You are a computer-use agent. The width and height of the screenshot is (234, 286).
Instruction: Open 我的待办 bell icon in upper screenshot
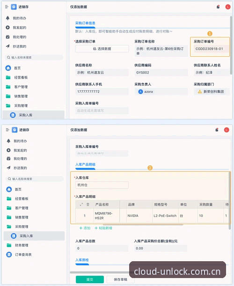pyautogui.click(x=7, y=18)
